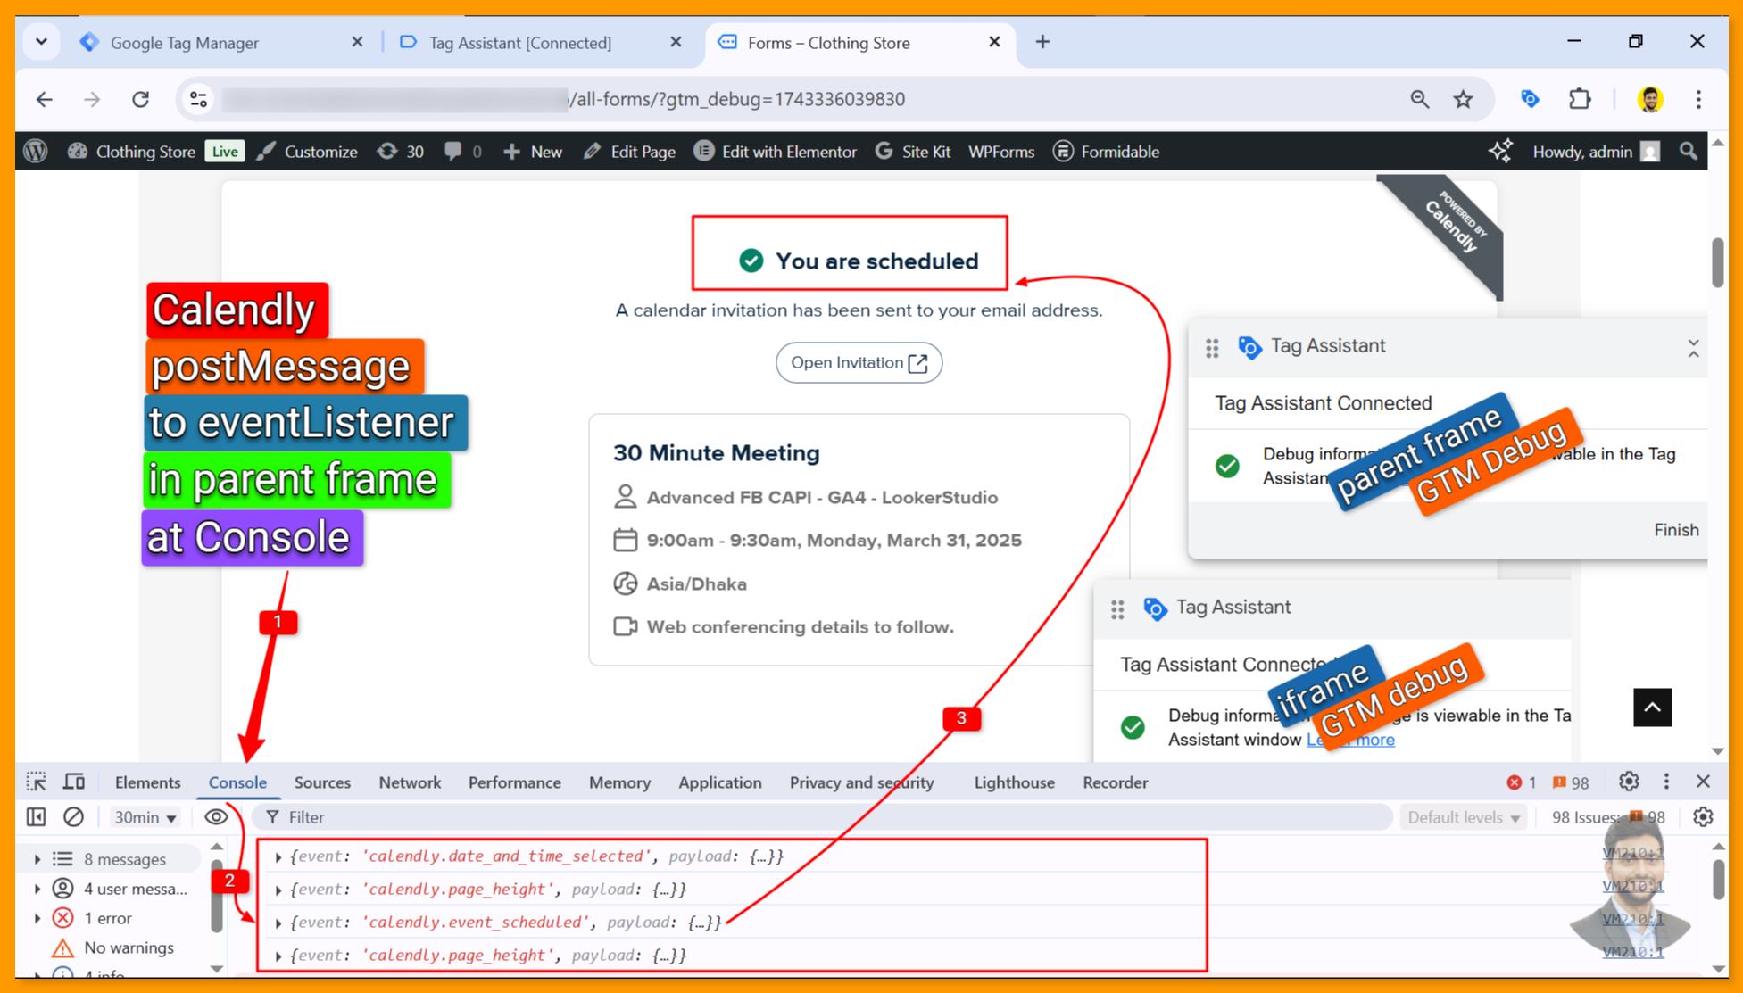
Task: Click the Tag Assistant extension icon
Action: pyautogui.click(x=1530, y=99)
